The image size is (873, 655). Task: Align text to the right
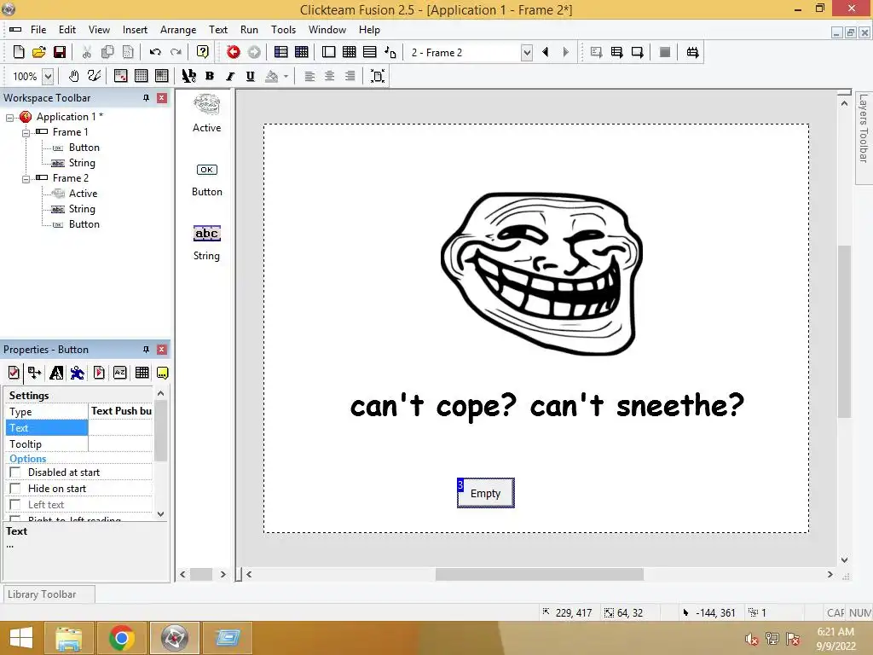point(350,76)
